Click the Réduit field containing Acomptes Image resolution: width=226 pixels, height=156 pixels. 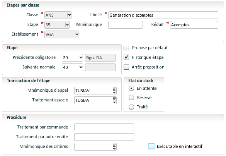194,25
